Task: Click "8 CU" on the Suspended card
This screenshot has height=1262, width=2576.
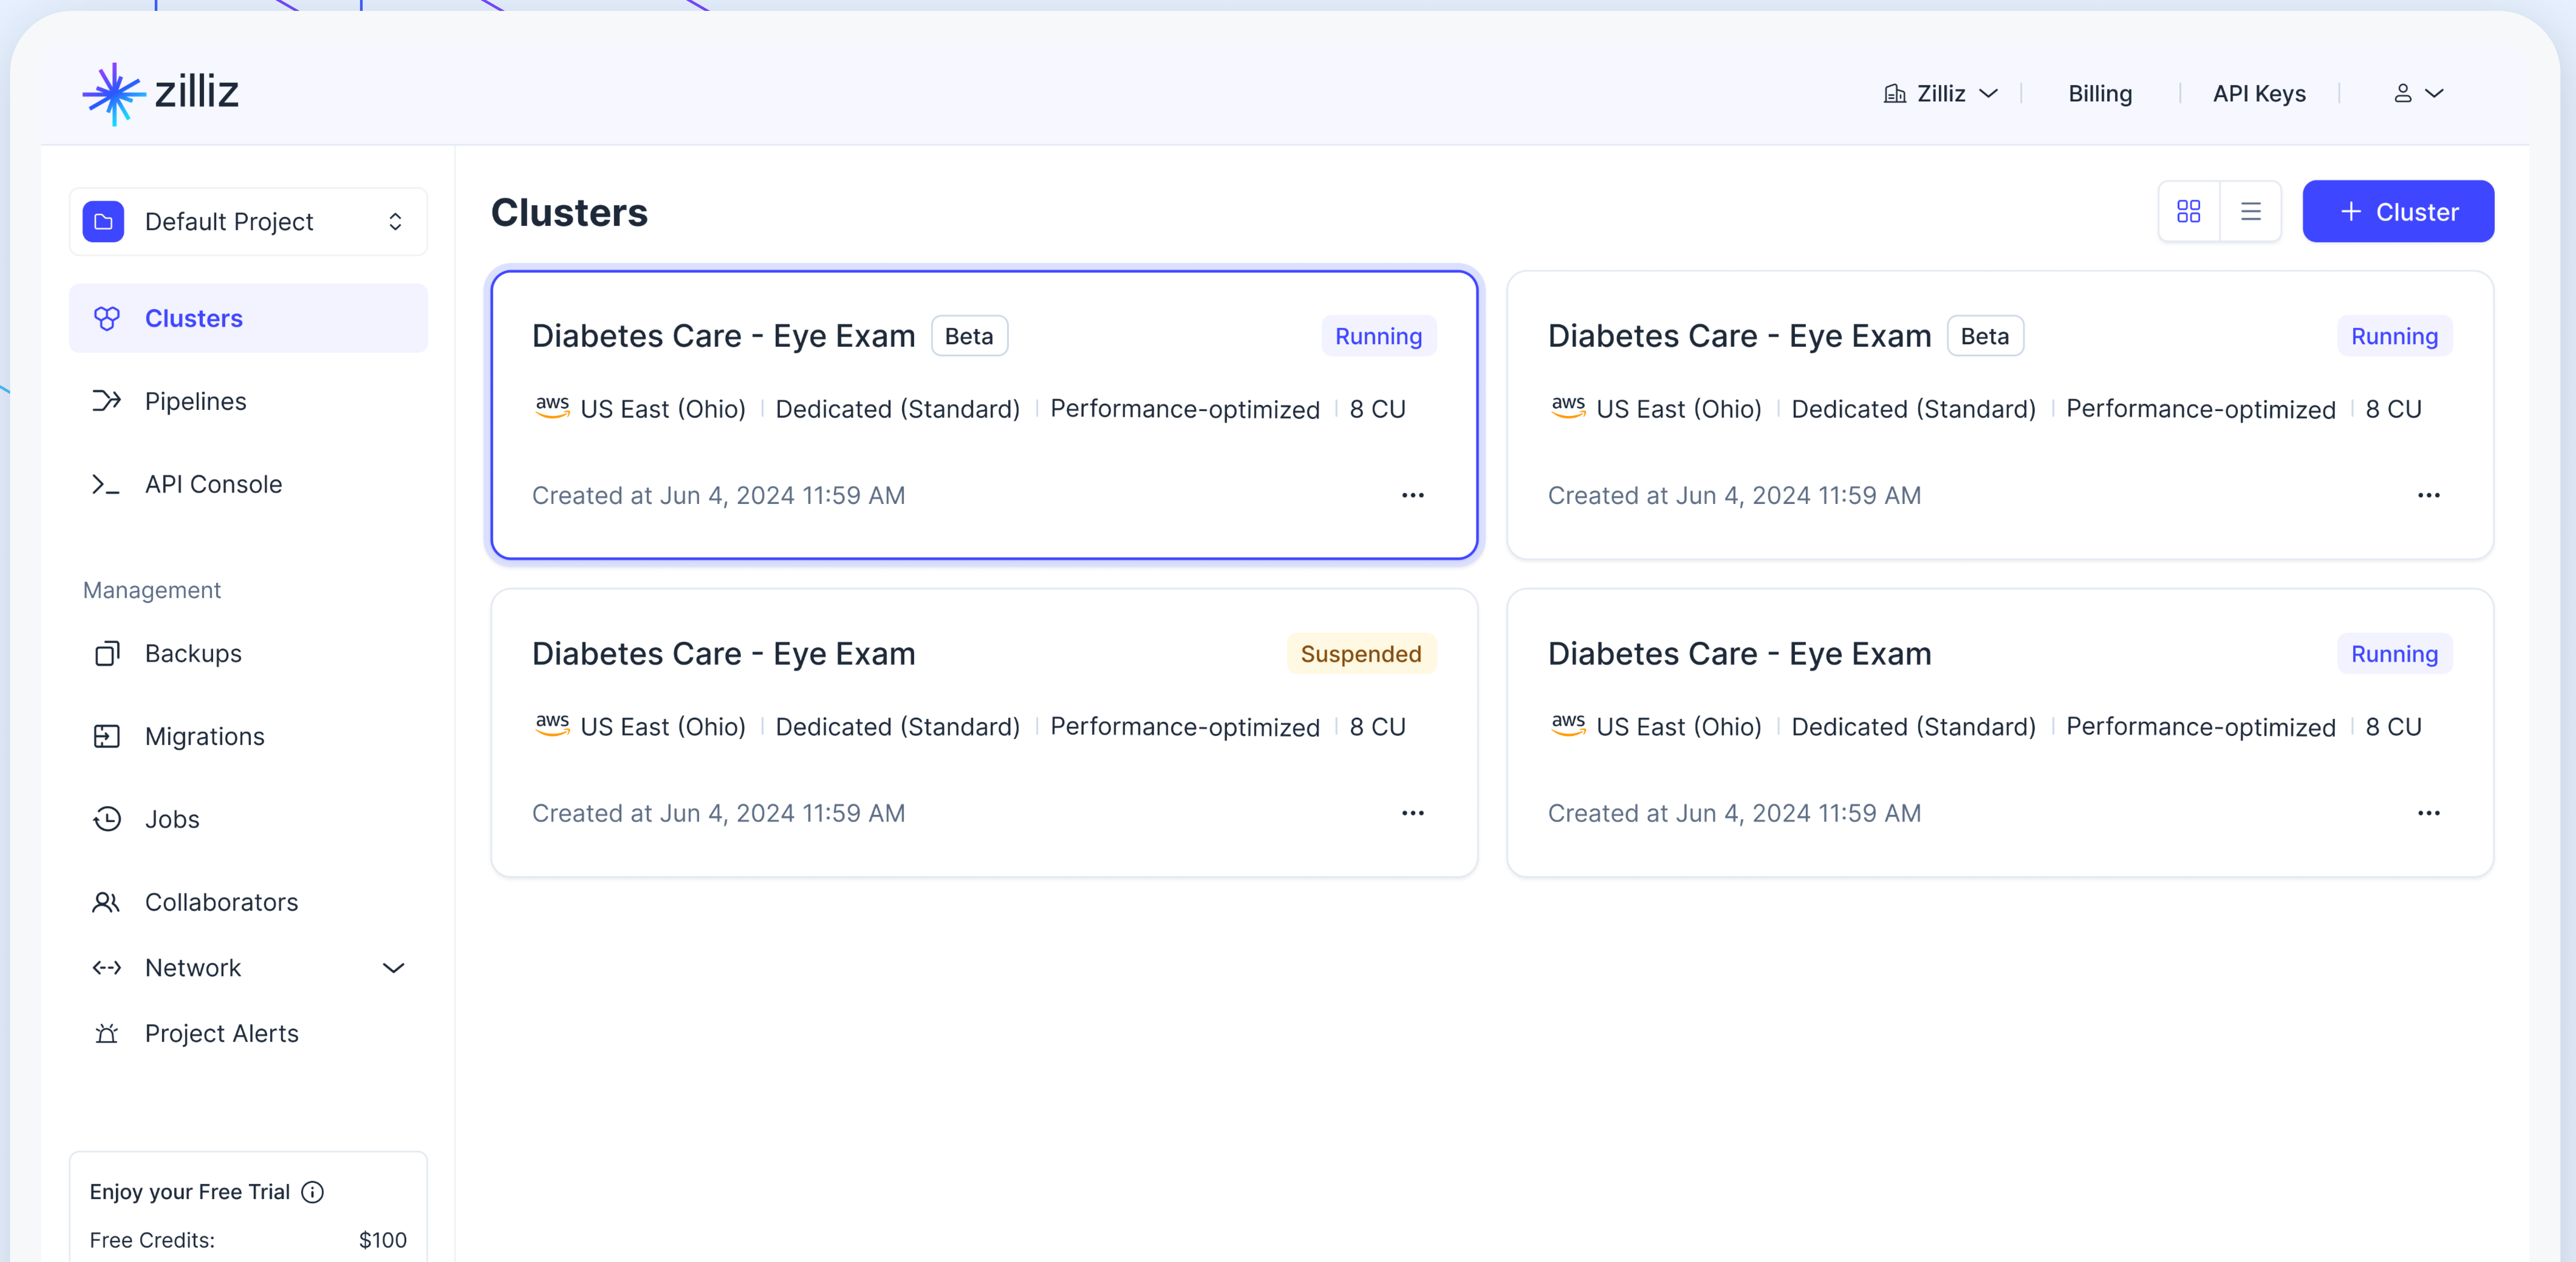Action: (x=1378, y=727)
